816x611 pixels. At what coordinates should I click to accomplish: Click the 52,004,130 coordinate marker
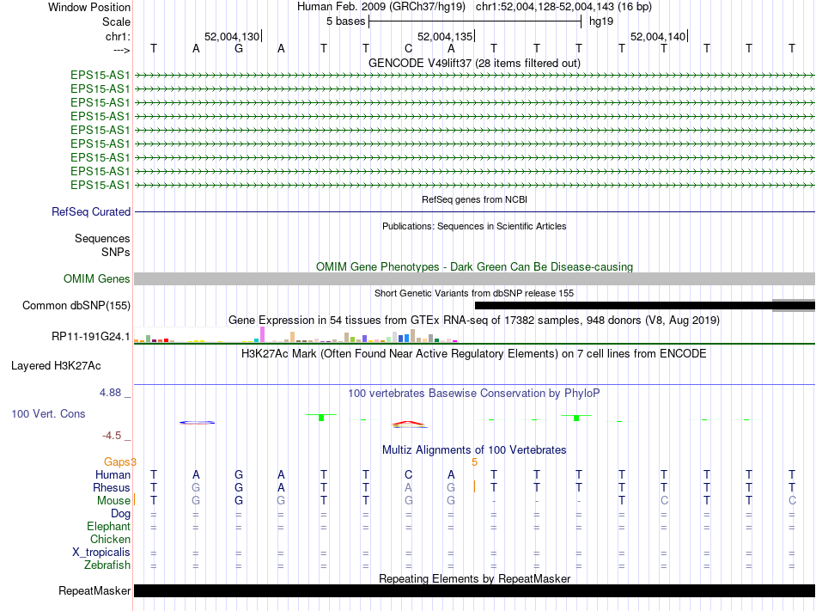pos(232,36)
